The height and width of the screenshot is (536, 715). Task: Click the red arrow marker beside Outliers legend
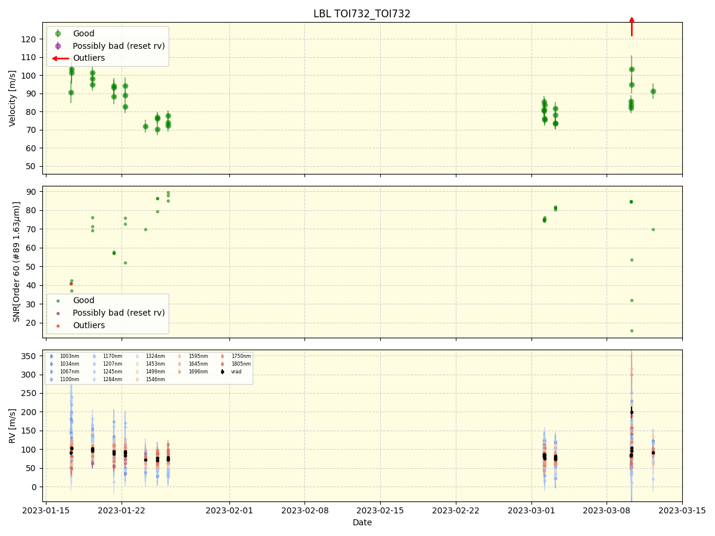click(60, 58)
